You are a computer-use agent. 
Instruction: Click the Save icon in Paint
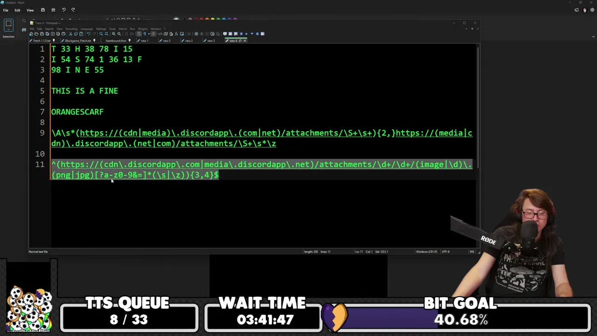(42, 10)
